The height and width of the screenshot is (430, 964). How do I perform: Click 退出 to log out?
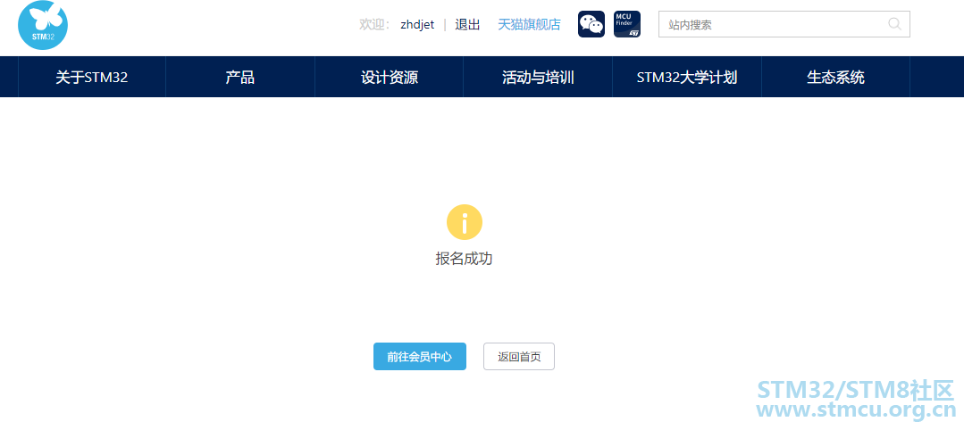(x=467, y=25)
